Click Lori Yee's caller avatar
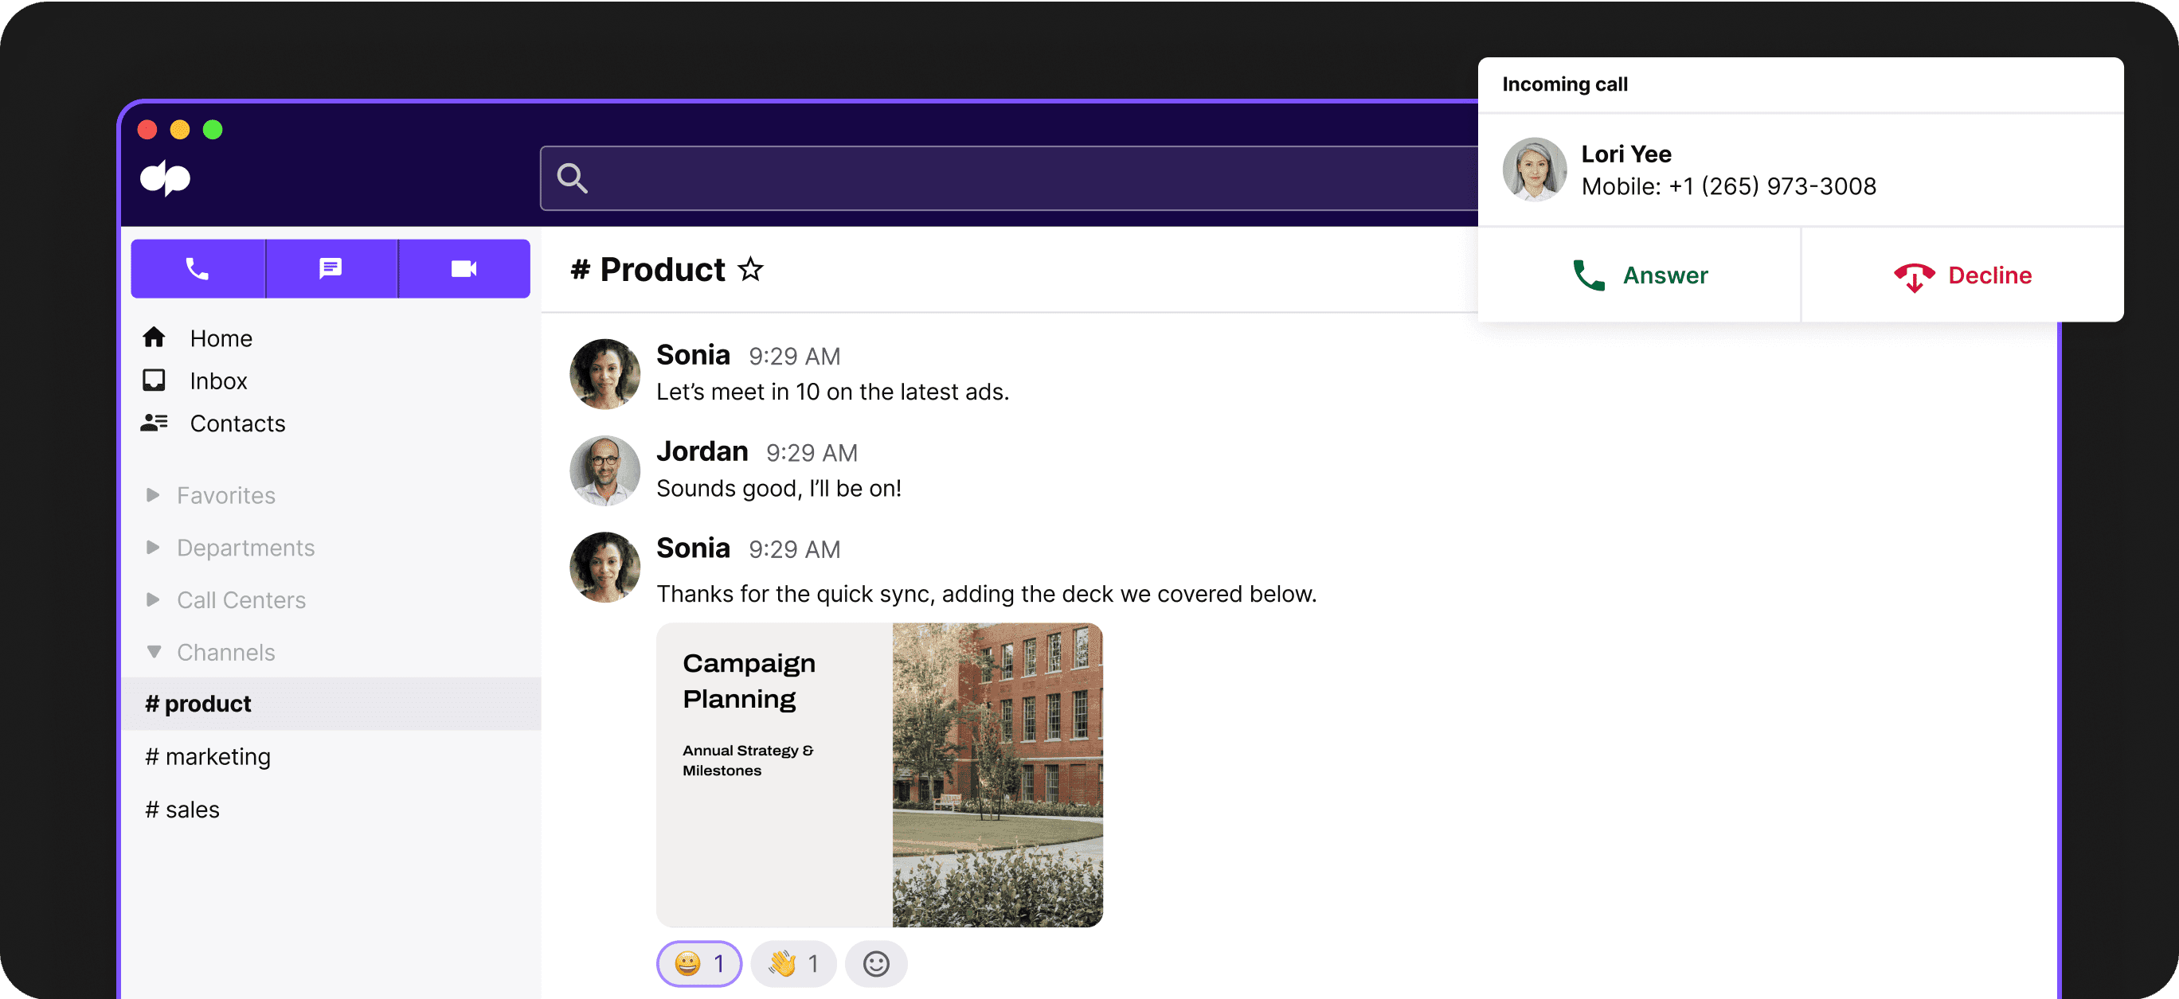This screenshot has height=999, width=2179. point(1534,170)
